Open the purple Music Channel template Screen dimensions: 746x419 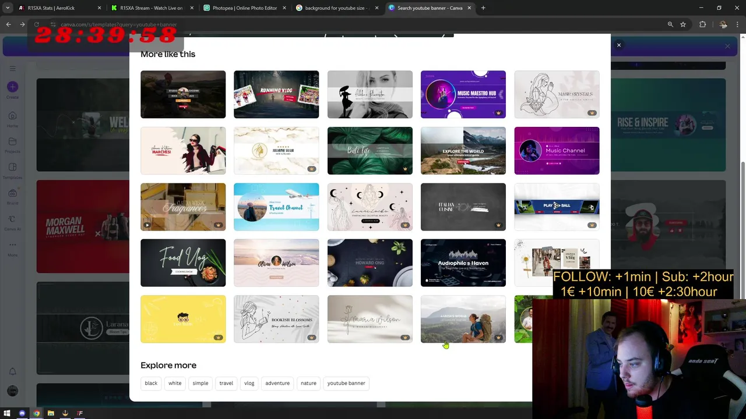(557, 151)
